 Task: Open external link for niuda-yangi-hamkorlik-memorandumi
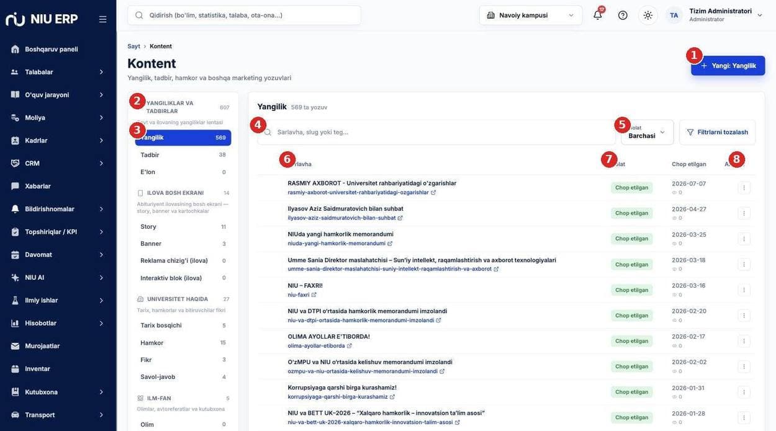(x=390, y=244)
